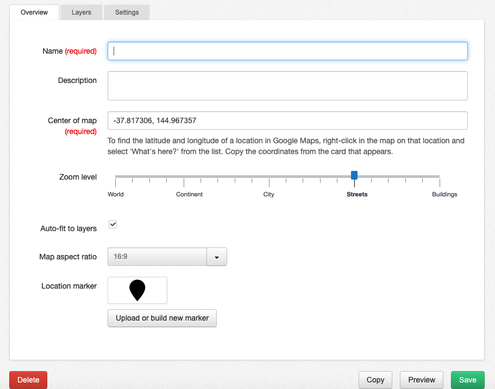Switch to the Layers tab
Viewport: 495px width, 389px height.
pyautogui.click(x=81, y=12)
